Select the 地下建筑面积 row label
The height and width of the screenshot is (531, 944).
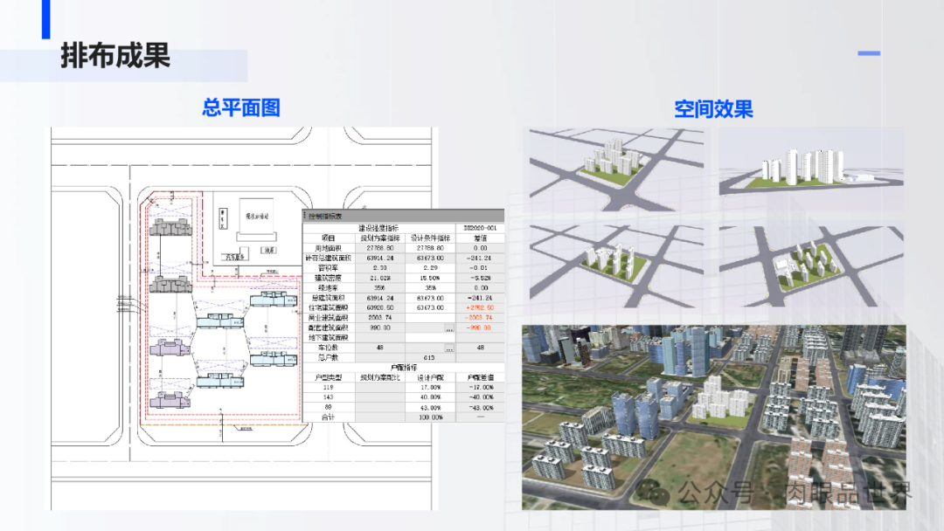pyautogui.click(x=328, y=338)
